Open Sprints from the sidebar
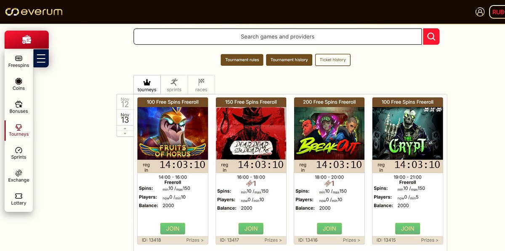Viewport: 505px width, 251px height. 19,153
